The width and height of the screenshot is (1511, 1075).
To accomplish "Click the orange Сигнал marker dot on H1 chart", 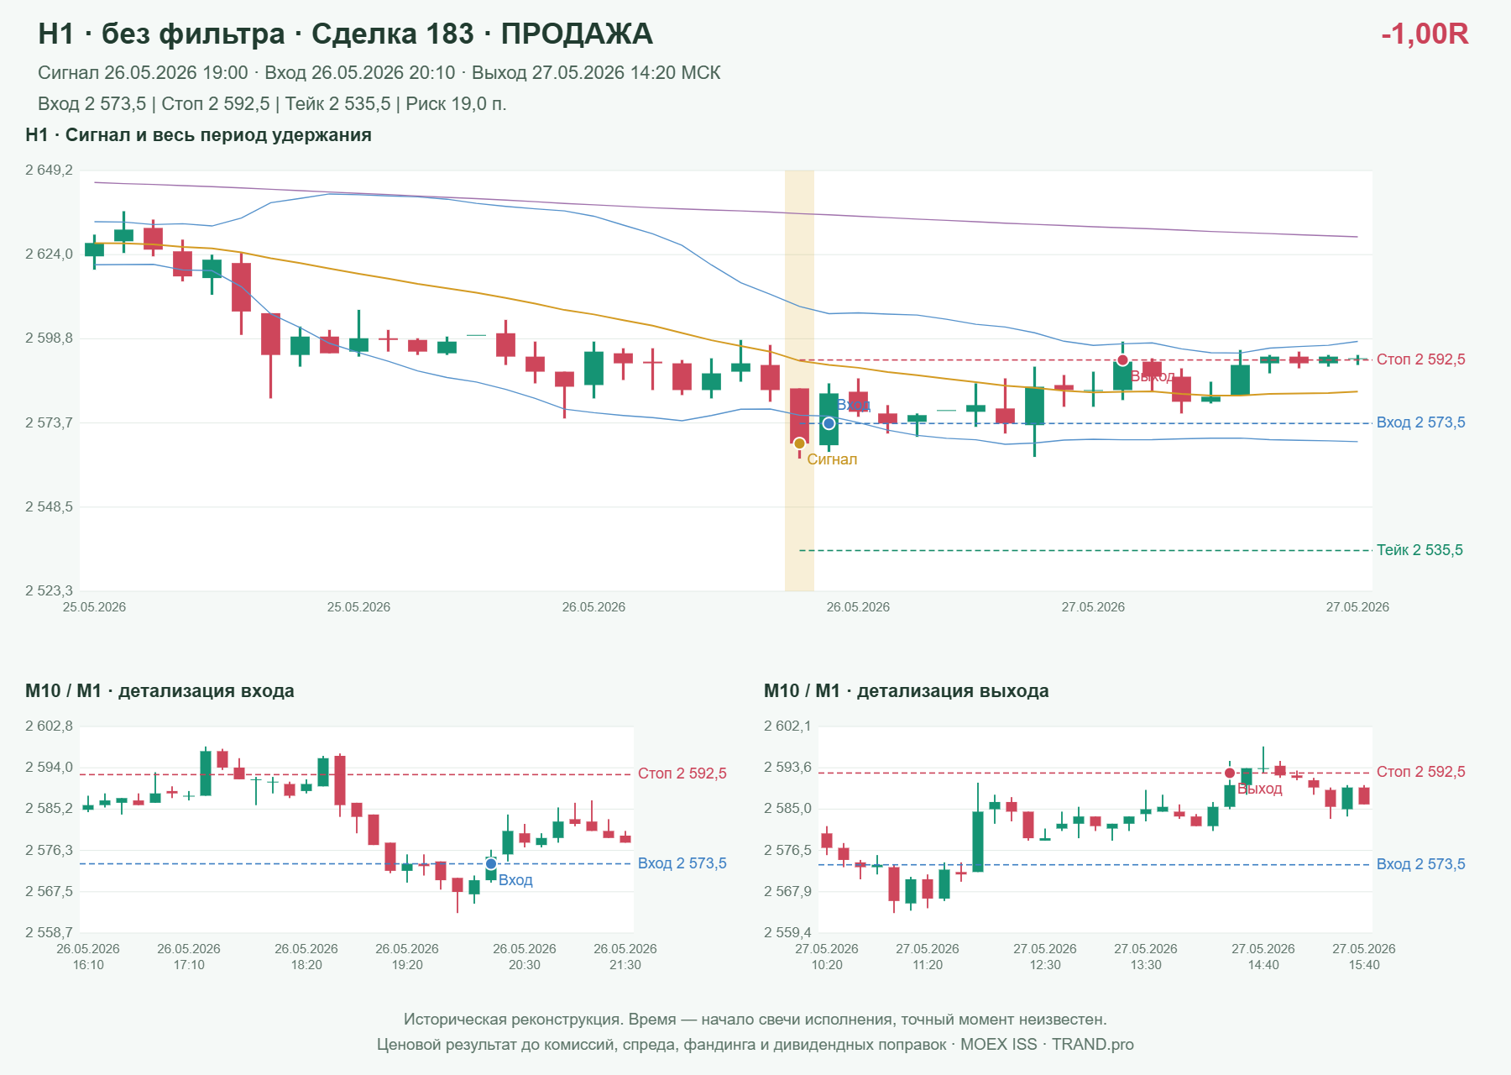I will click(x=799, y=443).
